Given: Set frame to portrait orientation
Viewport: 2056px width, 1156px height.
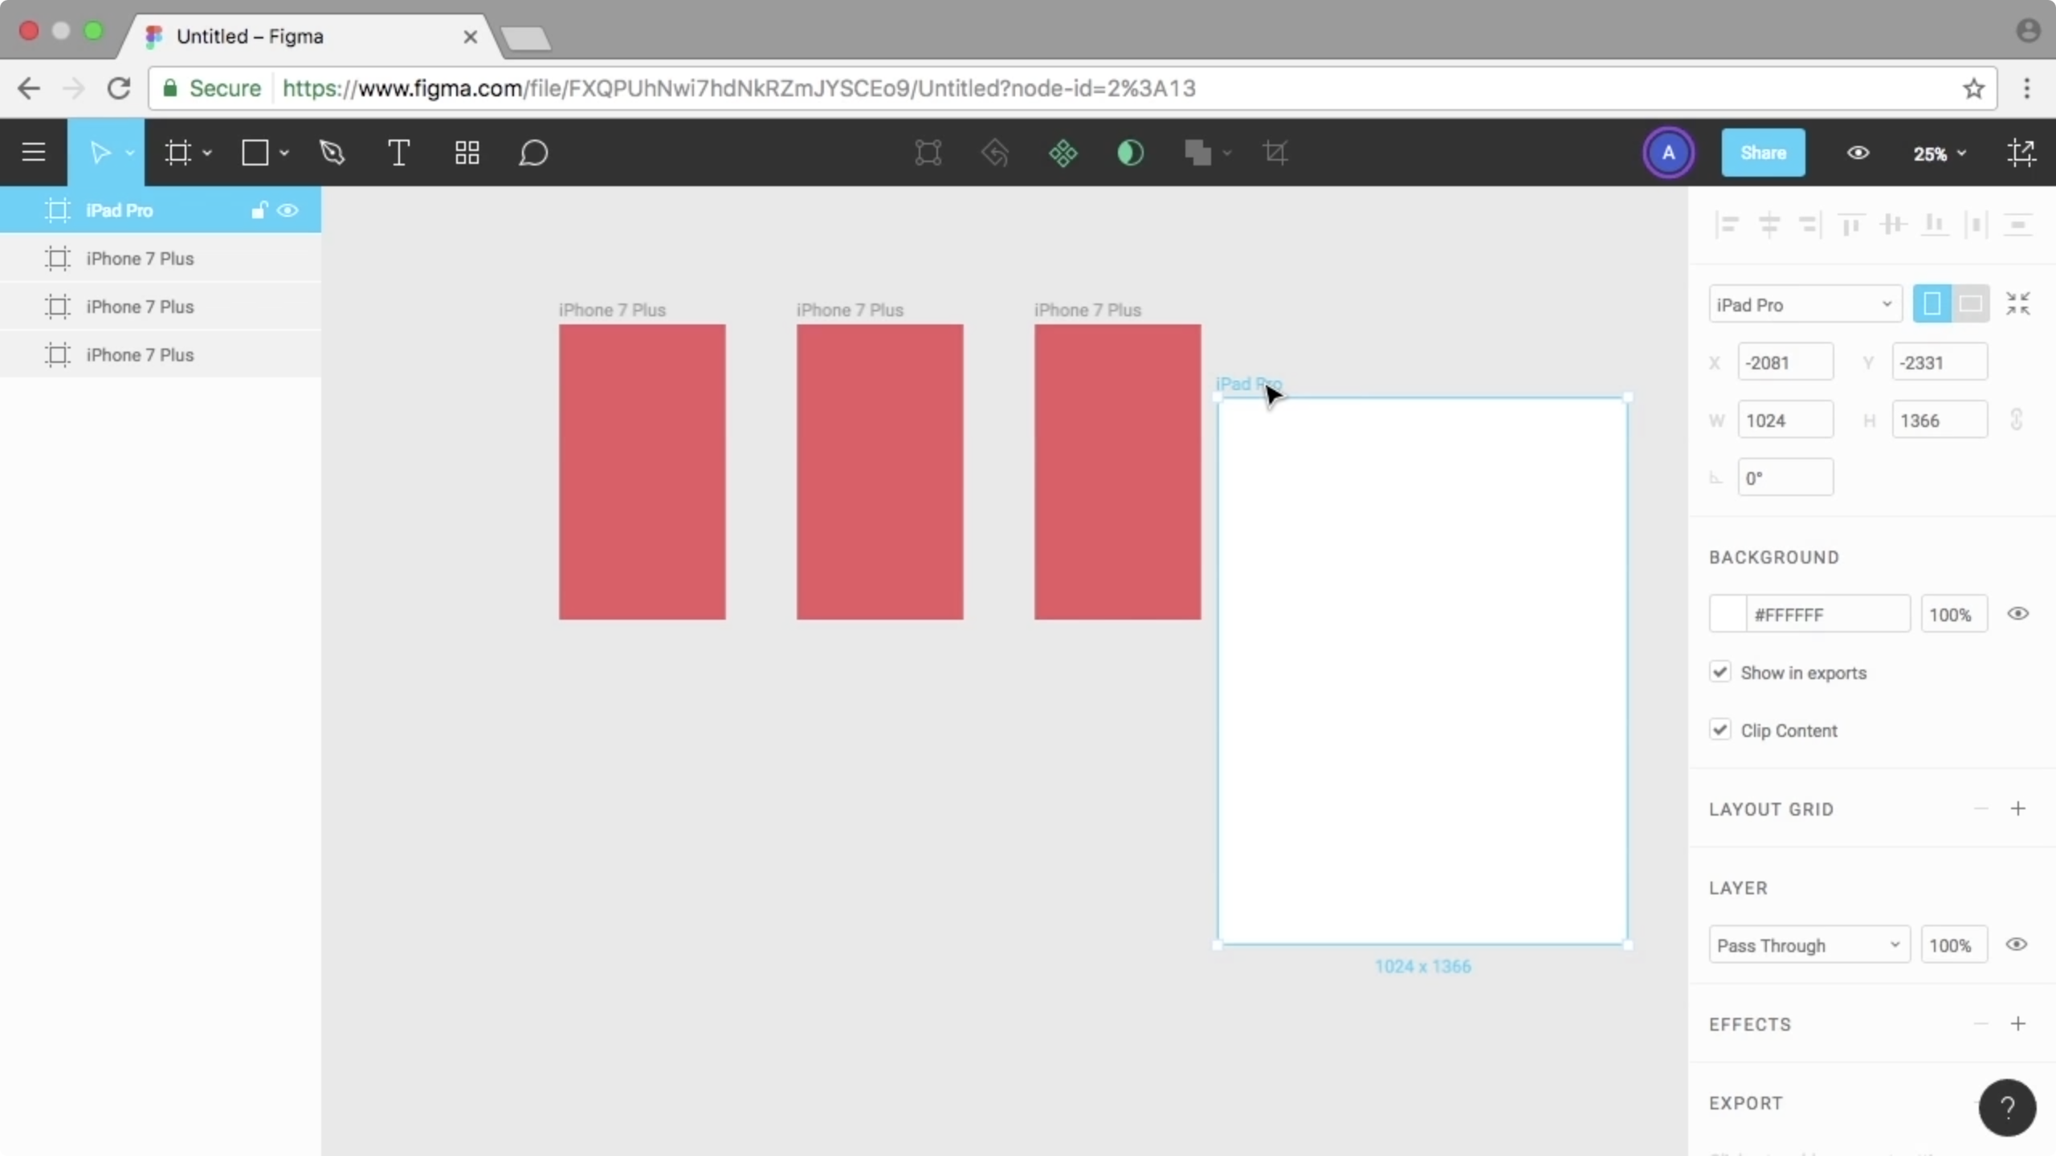Looking at the screenshot, I should point(1932,303).
